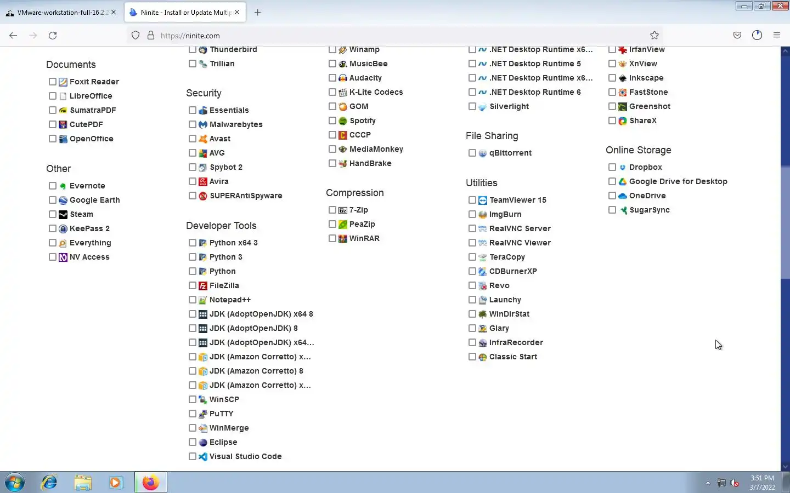Image resolution: width=790 pixels, height=493 pixels.
Task: Launch Internet Explorer from taskbar
Action: coord(49,482)
